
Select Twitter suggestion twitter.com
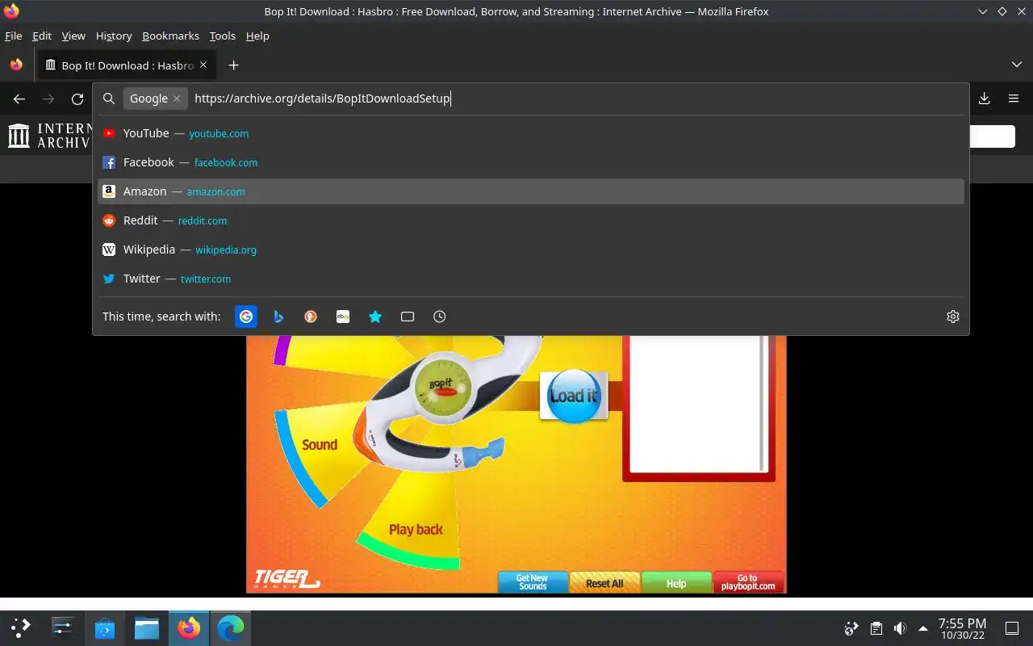(x=531, y=279)
